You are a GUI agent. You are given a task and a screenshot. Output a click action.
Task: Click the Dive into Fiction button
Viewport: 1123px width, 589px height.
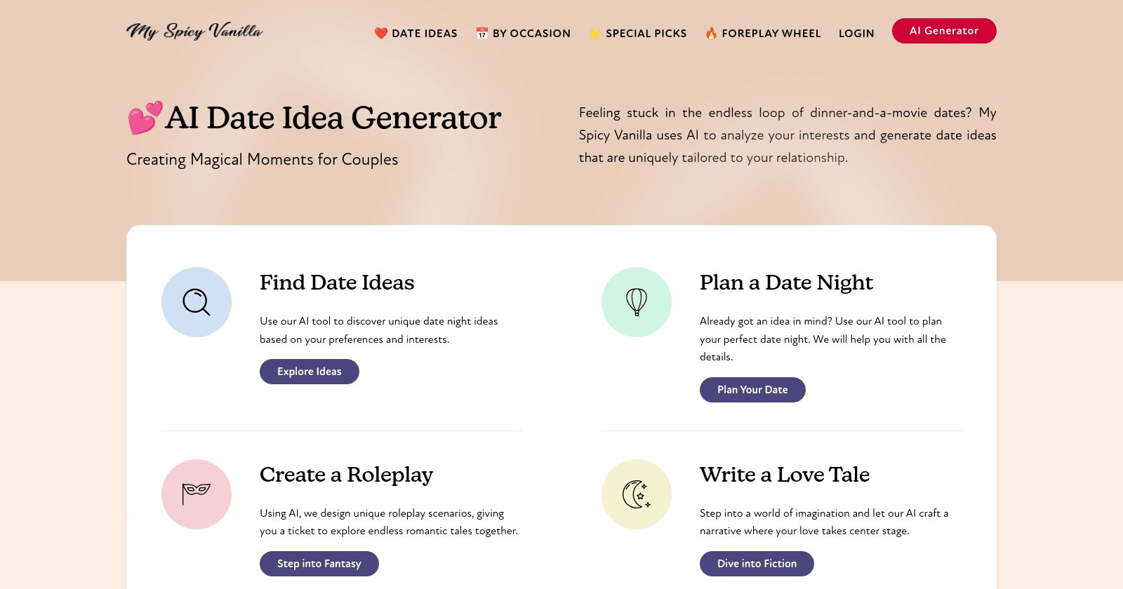click(x=757, y=564)
